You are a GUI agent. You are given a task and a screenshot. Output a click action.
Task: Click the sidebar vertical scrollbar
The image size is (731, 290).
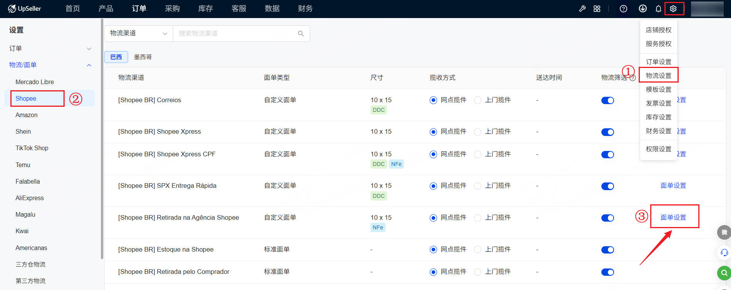click(102, 138)
